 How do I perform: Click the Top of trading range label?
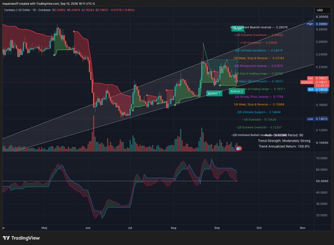pyautogui.click(x=259, y=74)
